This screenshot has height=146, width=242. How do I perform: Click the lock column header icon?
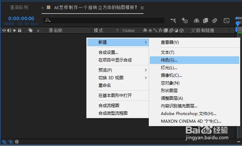(19, 30)
